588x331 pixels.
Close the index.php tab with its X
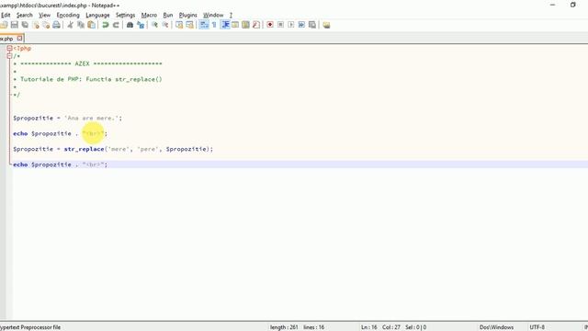coord(20,38)
